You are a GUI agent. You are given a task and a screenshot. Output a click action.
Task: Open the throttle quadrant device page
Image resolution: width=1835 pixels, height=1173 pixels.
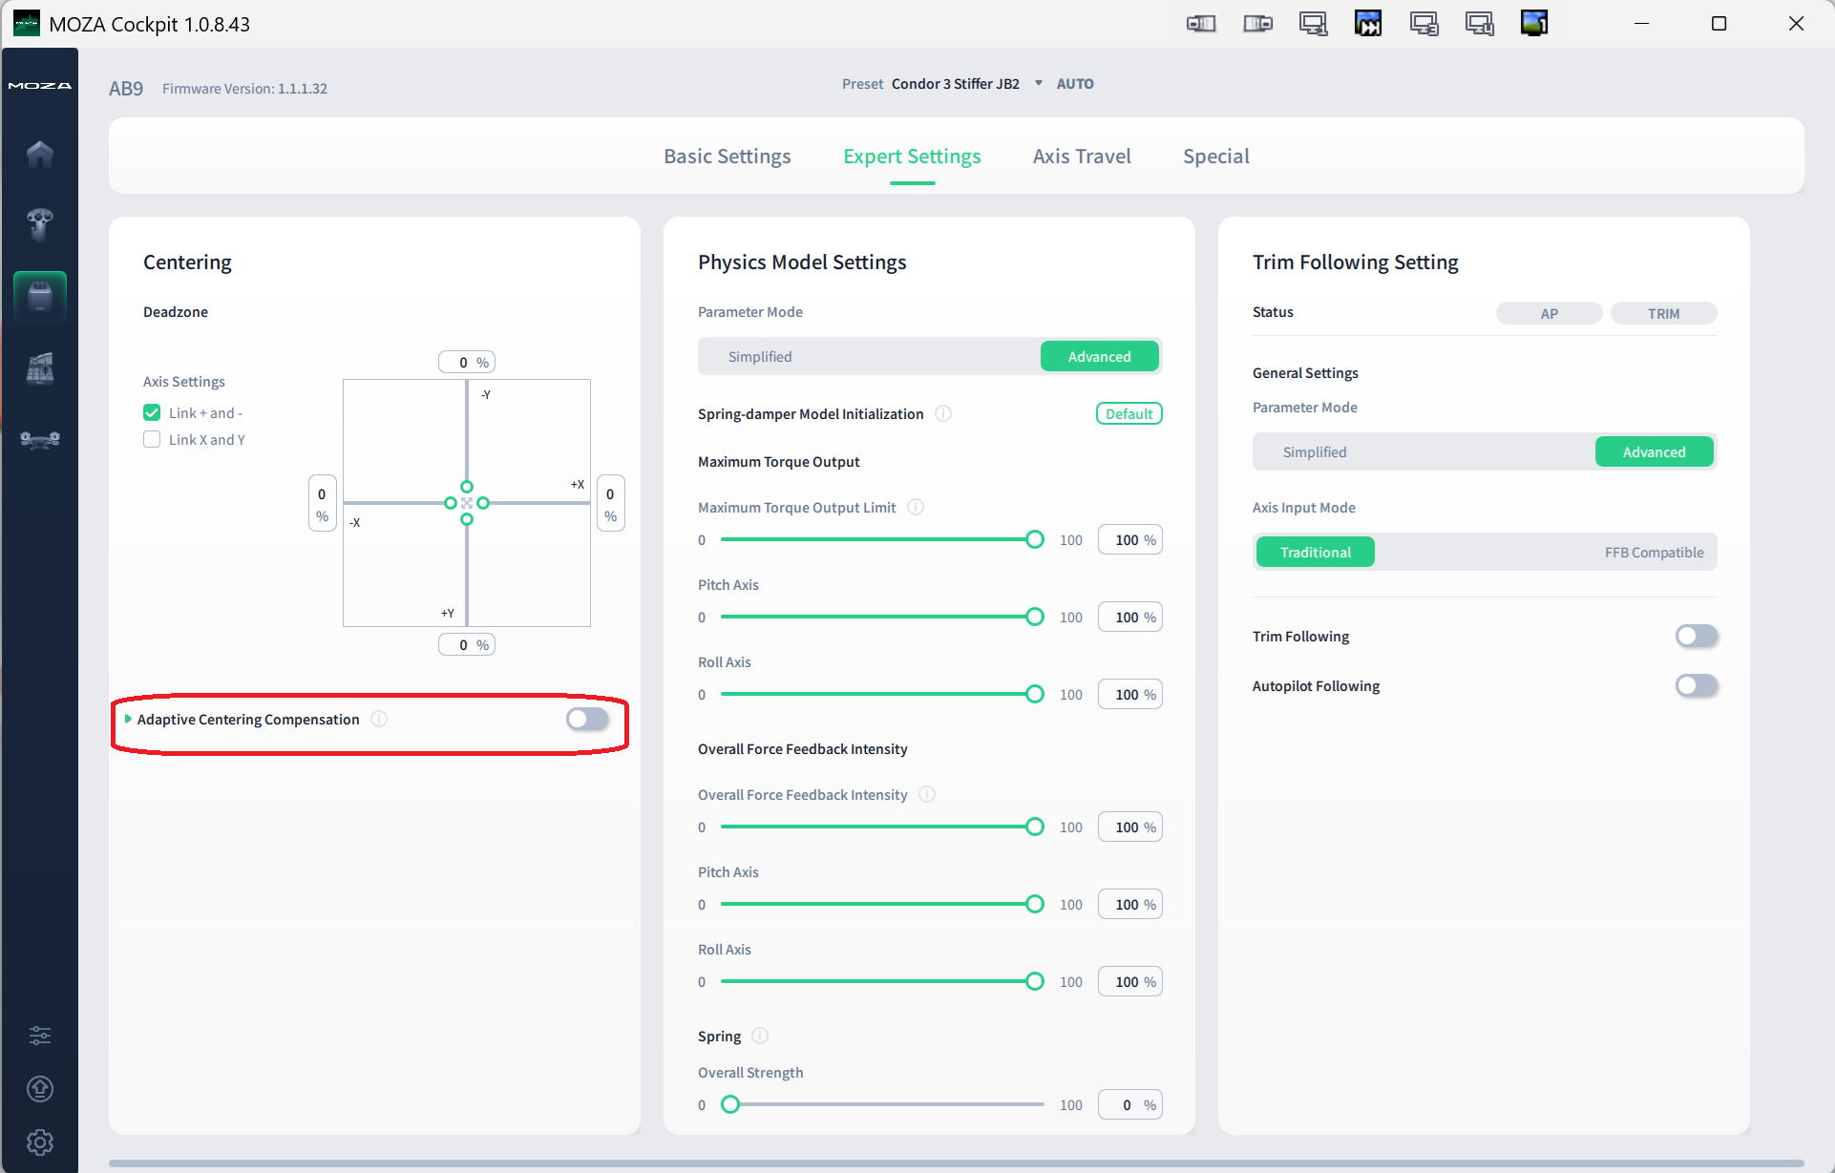(40, 367)
